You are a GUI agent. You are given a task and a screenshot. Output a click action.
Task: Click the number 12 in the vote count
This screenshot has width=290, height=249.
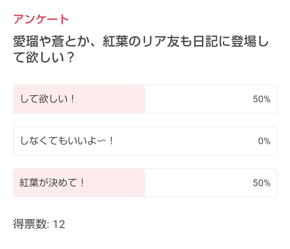point(59,224)
